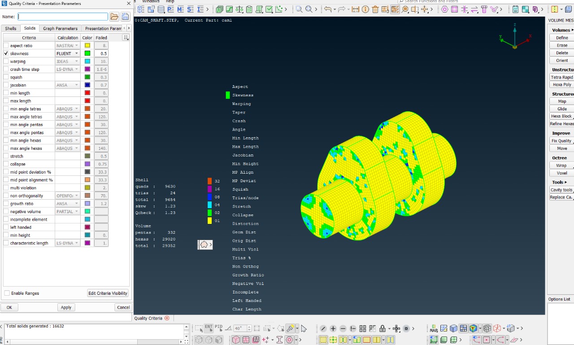Switch to the Shells tab
The image size is (574, 345).
coord(10,28)
